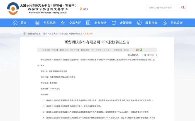195x121 pixels.
Task: Click the condition (三) line text
Action: coord(95,112)
